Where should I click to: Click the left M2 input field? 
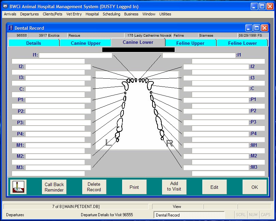(58, 156)
